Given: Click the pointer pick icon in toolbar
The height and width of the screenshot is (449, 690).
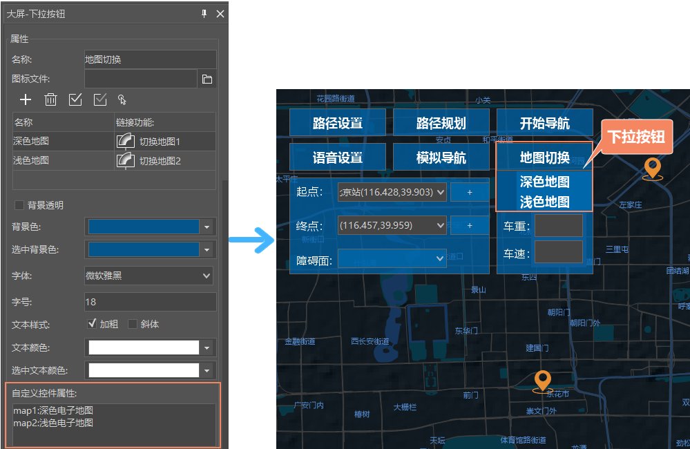Looking at the screenshot, I should [x=122, y=99].
